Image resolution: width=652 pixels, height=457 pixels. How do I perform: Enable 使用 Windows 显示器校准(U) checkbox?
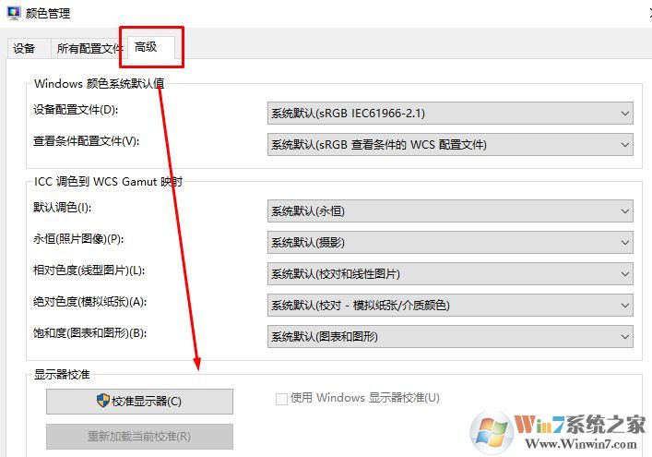point(282,399)
